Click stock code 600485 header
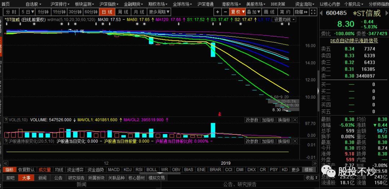 [336, 13]
